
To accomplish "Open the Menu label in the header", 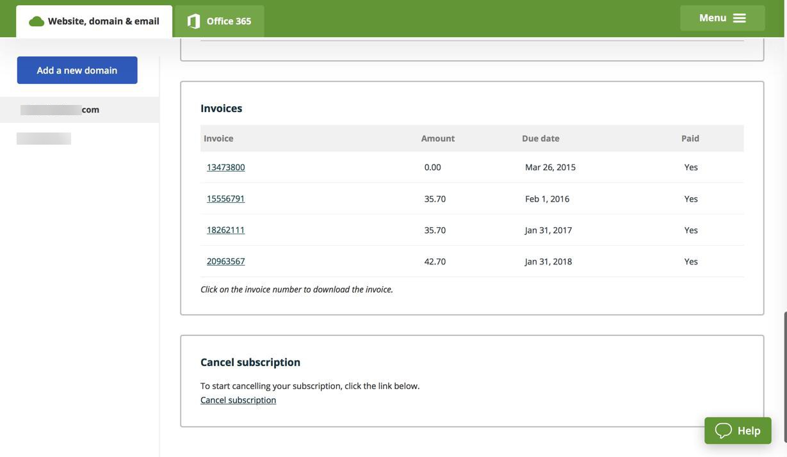I will [x=712, y=18].
